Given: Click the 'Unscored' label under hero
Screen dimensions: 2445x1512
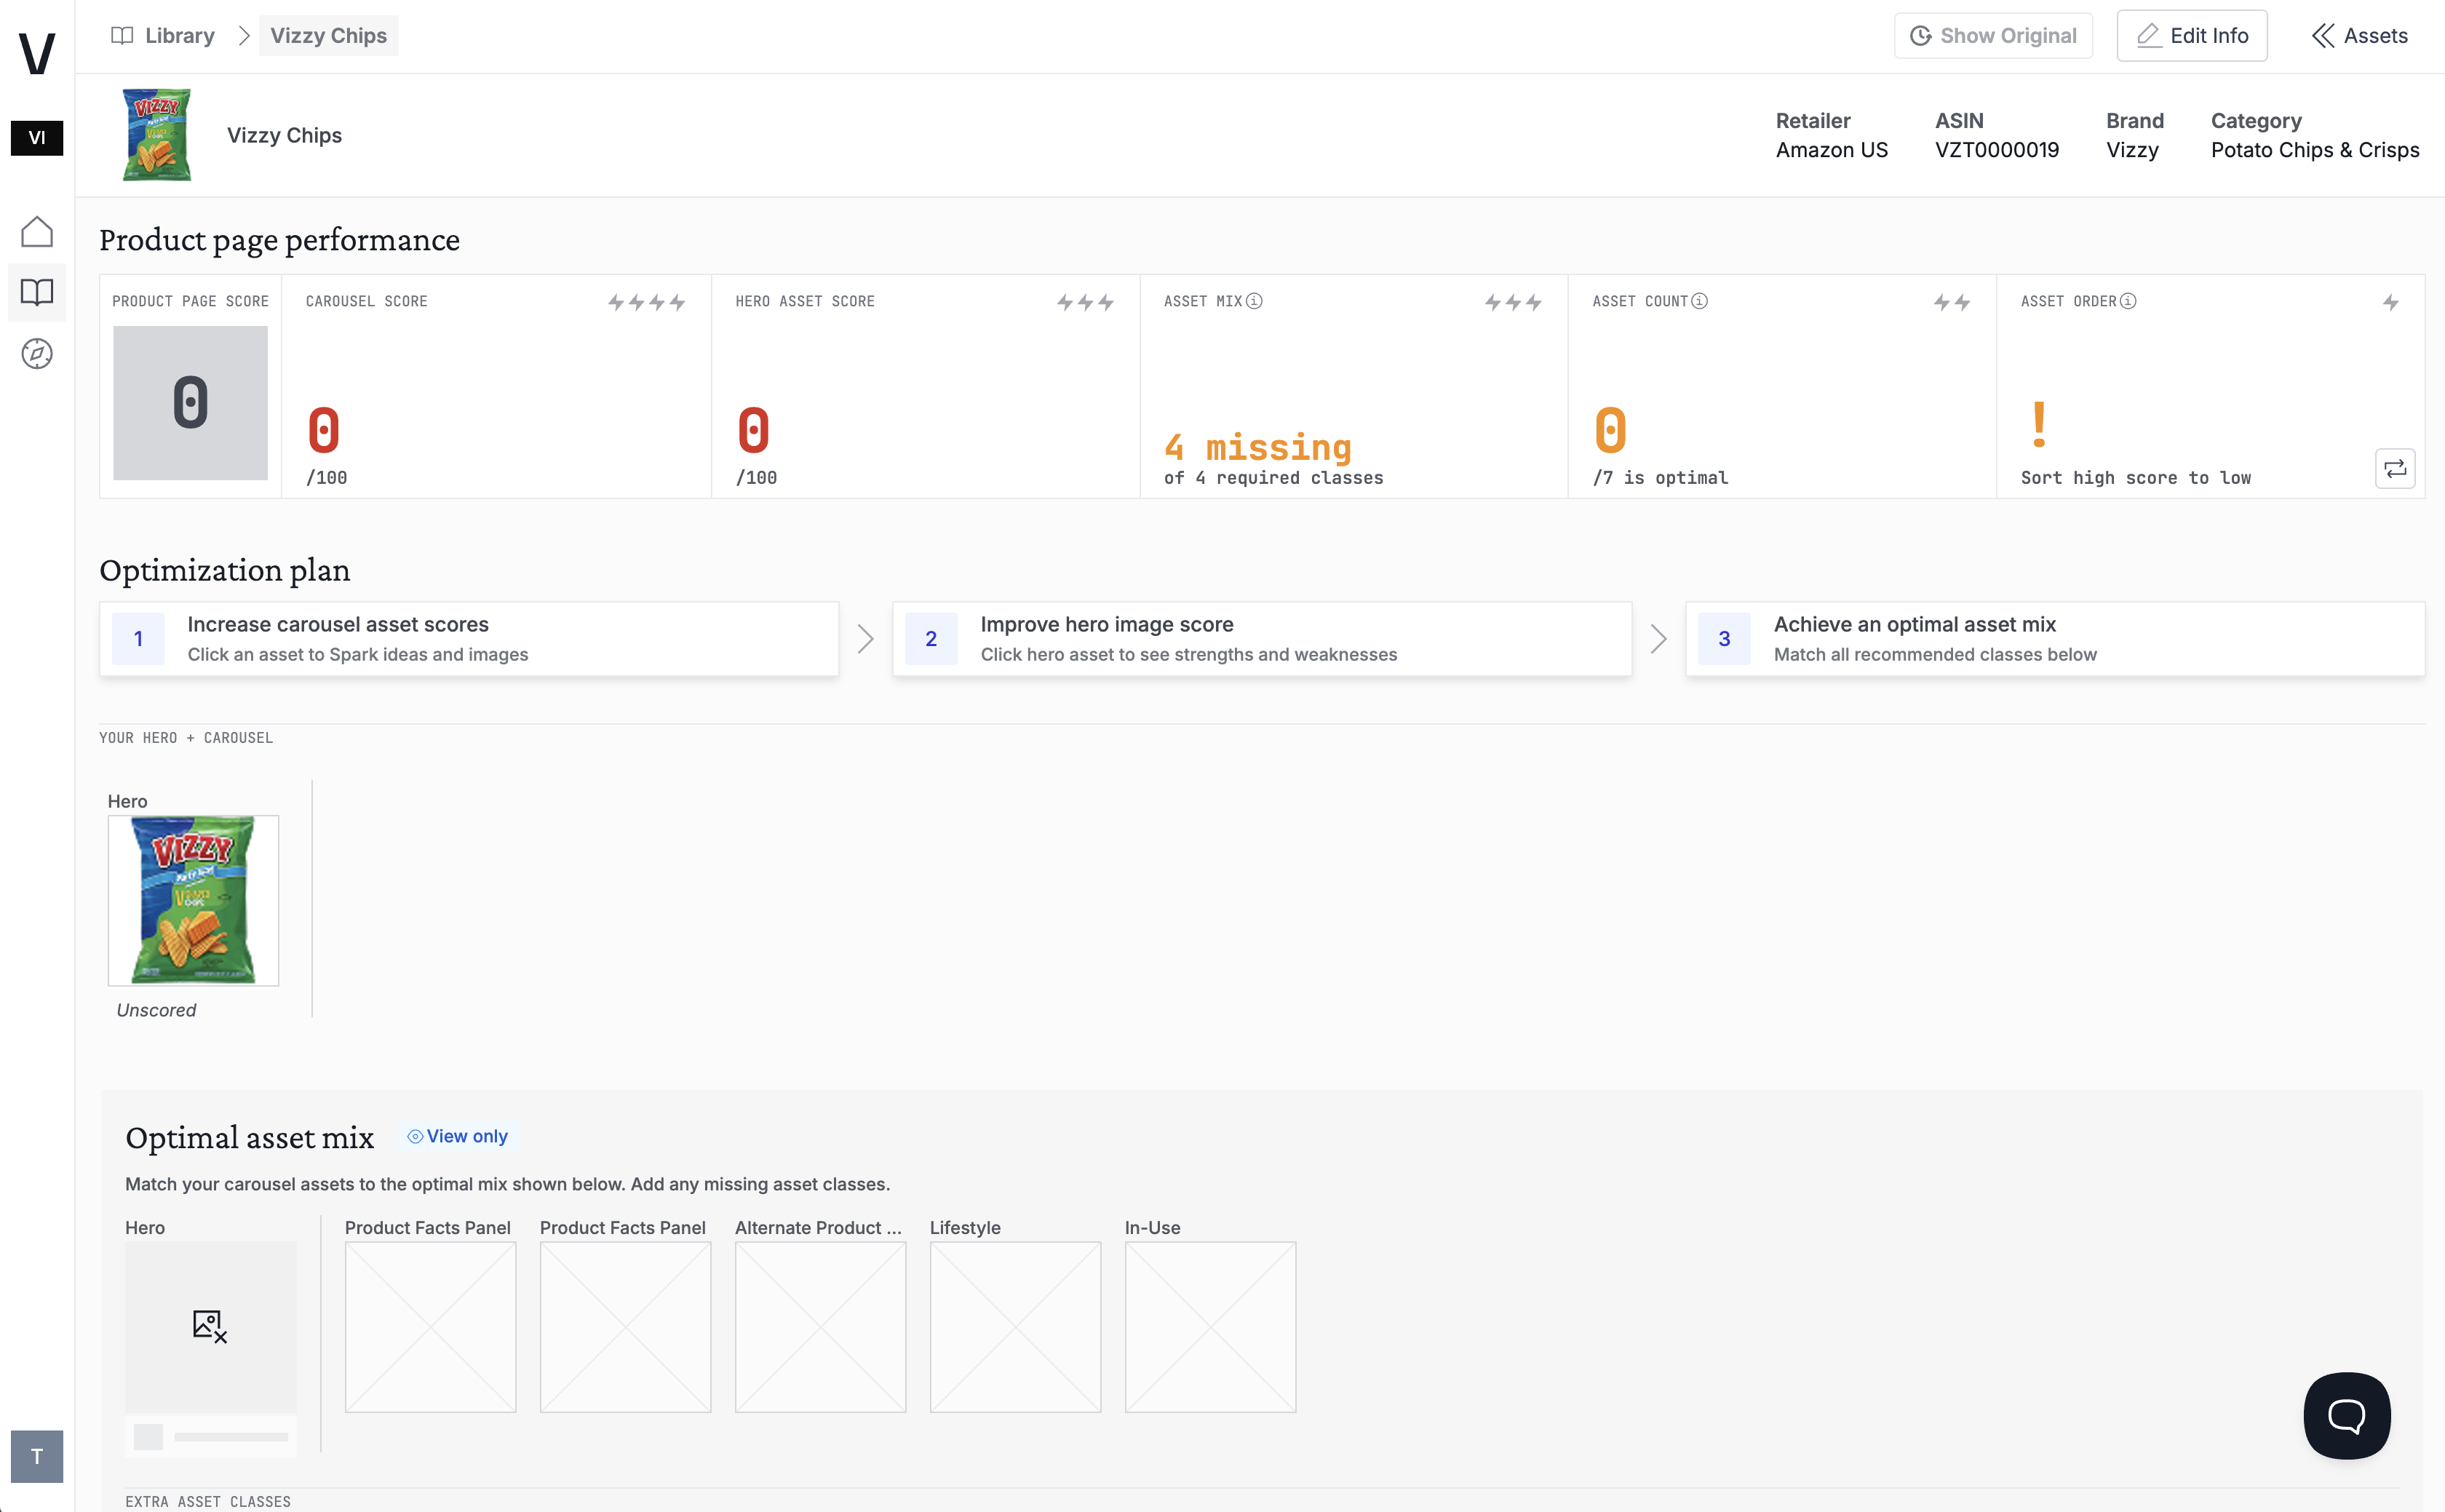Looking at the screenshot, I should coord(156,1010).
